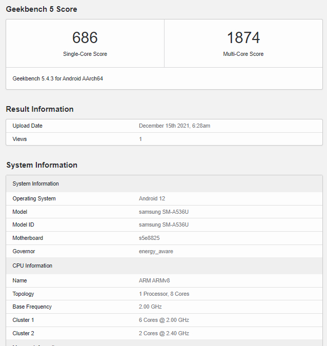Screen dimensions: 327x346
Task: Click the System Information table header row
Action: pos(164,184)
